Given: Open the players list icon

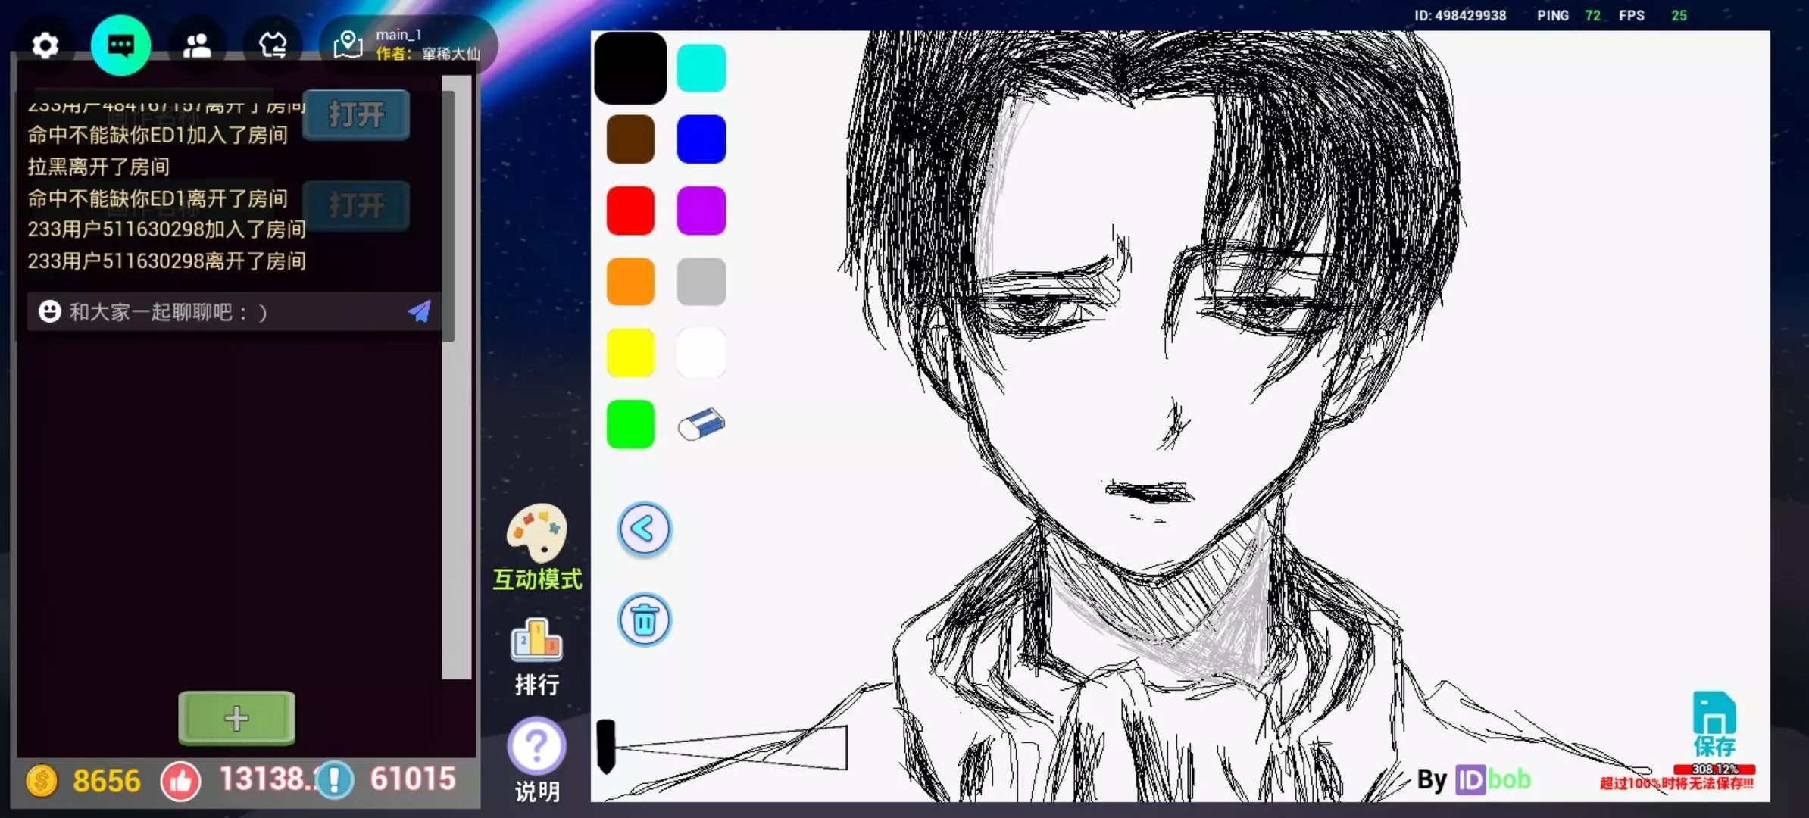Looking at the screenshot, I should click(x=197, y=45).
